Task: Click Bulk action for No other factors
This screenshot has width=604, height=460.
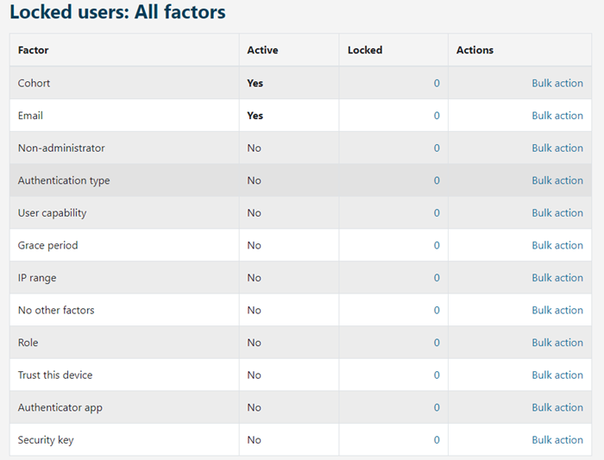Action: pyautogui.click(x=557, y=310)
